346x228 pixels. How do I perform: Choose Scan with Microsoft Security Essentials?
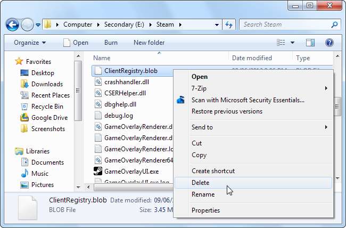tap(253, 100)
